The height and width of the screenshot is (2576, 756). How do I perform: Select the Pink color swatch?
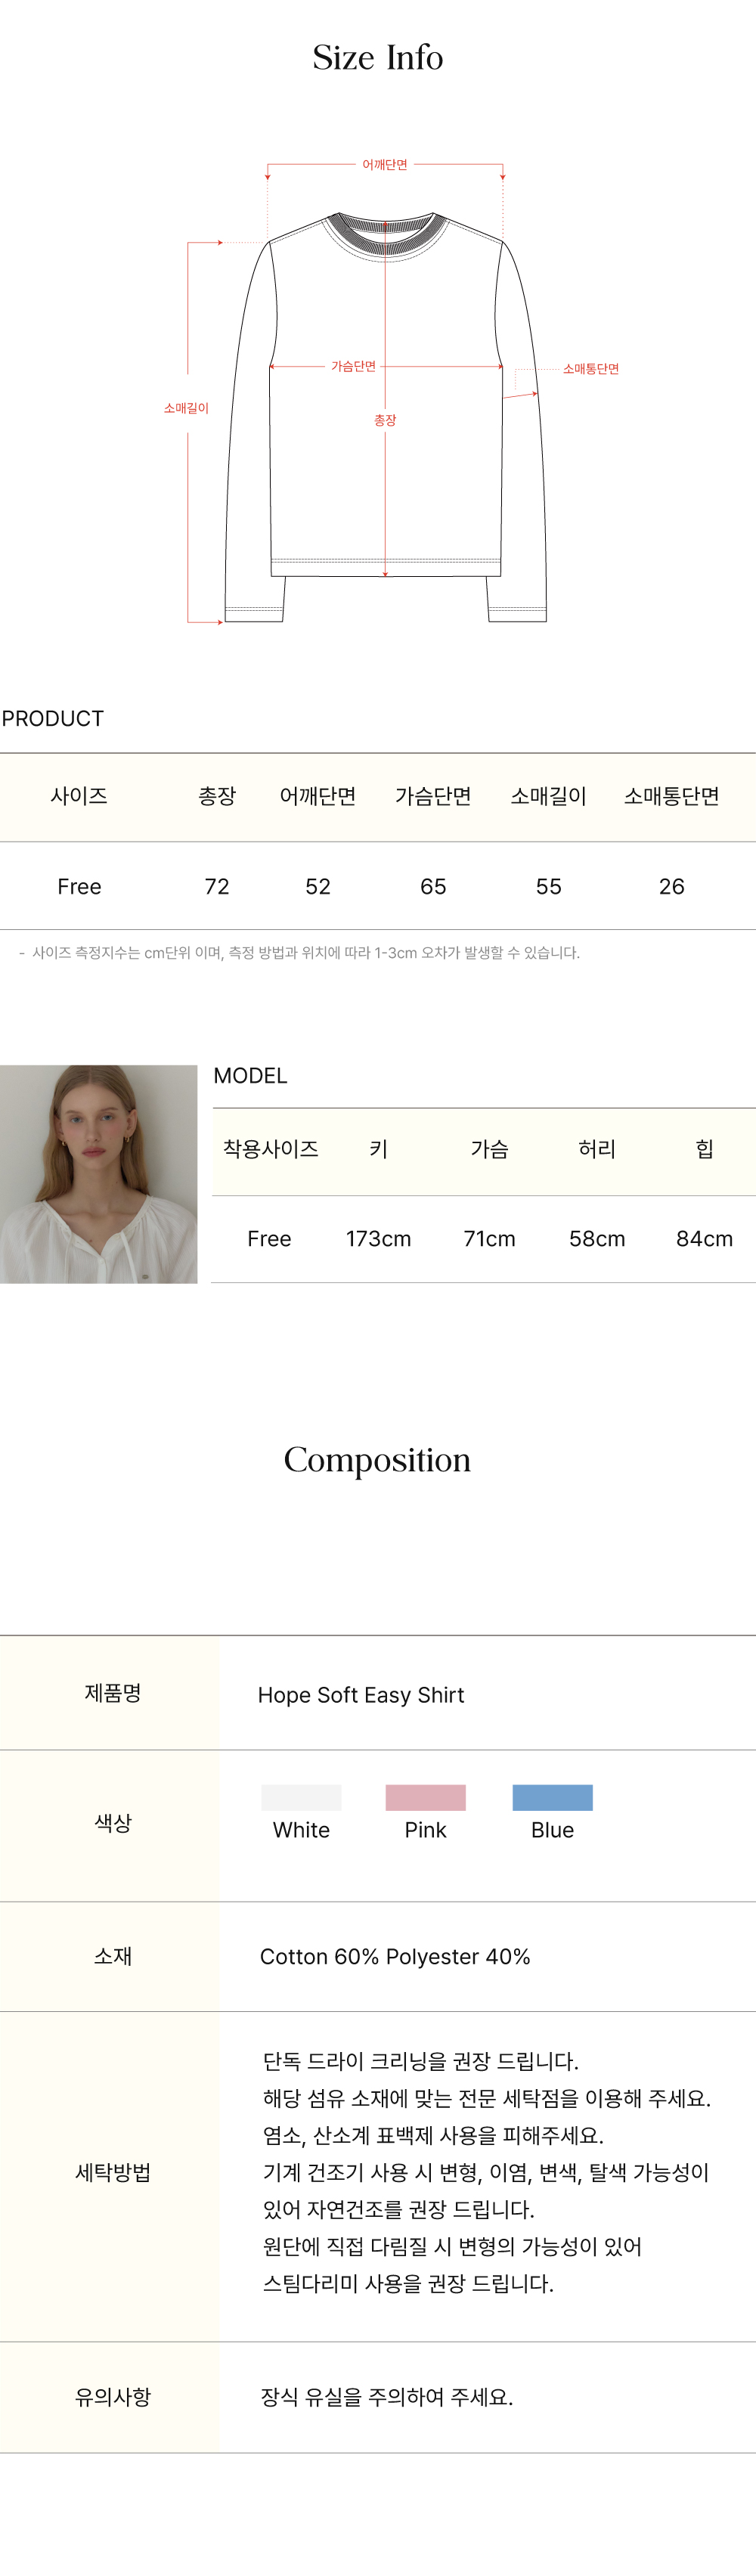pos(425,1797)
